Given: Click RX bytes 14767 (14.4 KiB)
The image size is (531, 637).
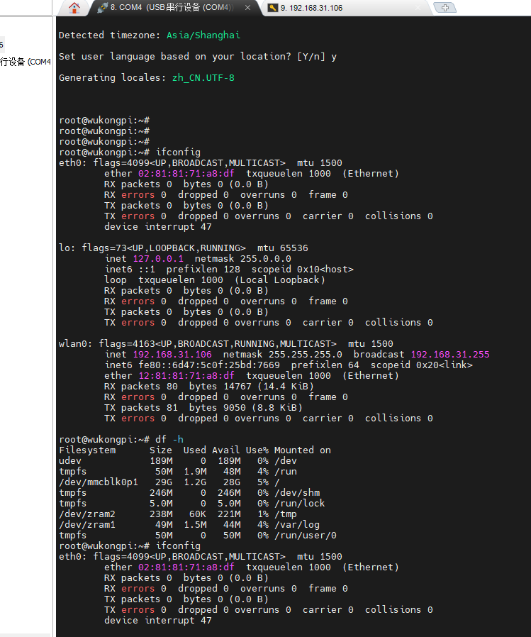Looking at the screenshot, I should pos(251,387).
